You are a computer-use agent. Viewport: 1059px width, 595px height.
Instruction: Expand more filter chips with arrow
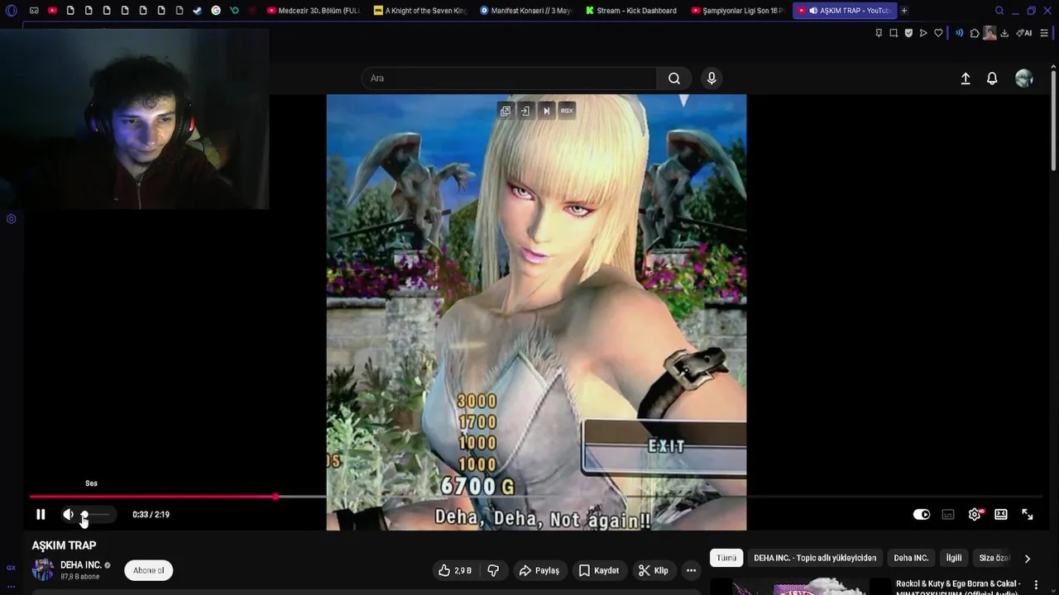[x=1028, y=559]
